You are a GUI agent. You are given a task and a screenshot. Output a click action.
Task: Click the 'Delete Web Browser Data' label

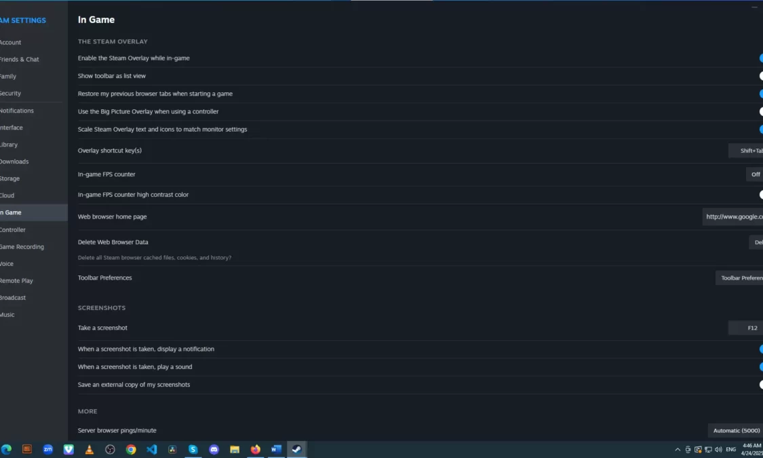[113, 242]
